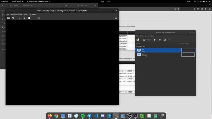Image resolution: width=212 pixels, height=119 pixels.
Task: Pause the openwrt virtual machine
Action: pos(24,18)
